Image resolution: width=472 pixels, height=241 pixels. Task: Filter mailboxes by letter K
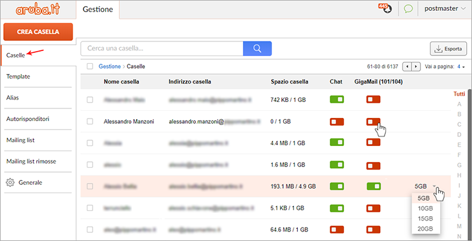click(x=459, y=206)
